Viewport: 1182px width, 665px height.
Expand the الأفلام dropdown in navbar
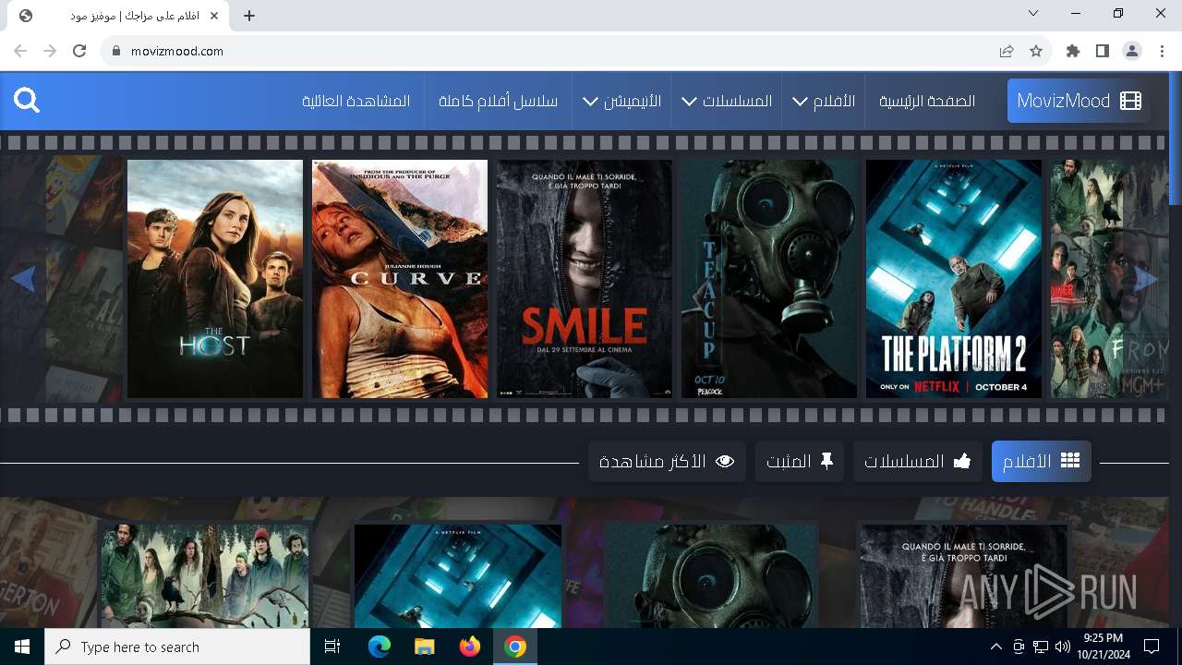point(824,101)
